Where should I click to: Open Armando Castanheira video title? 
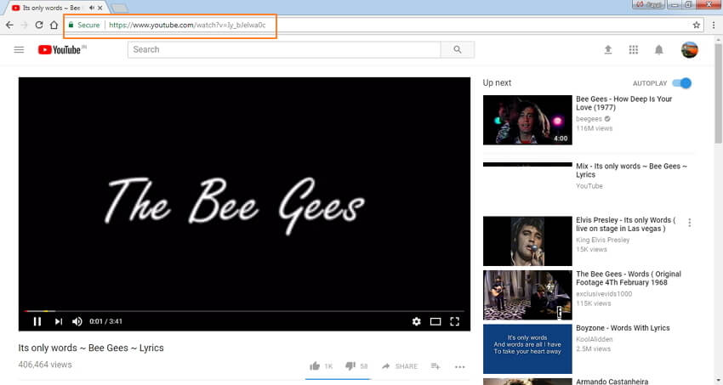click(612, 382)
